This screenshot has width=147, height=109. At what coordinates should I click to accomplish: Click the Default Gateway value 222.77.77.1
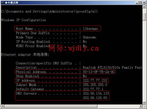click(x=93, y=89)
